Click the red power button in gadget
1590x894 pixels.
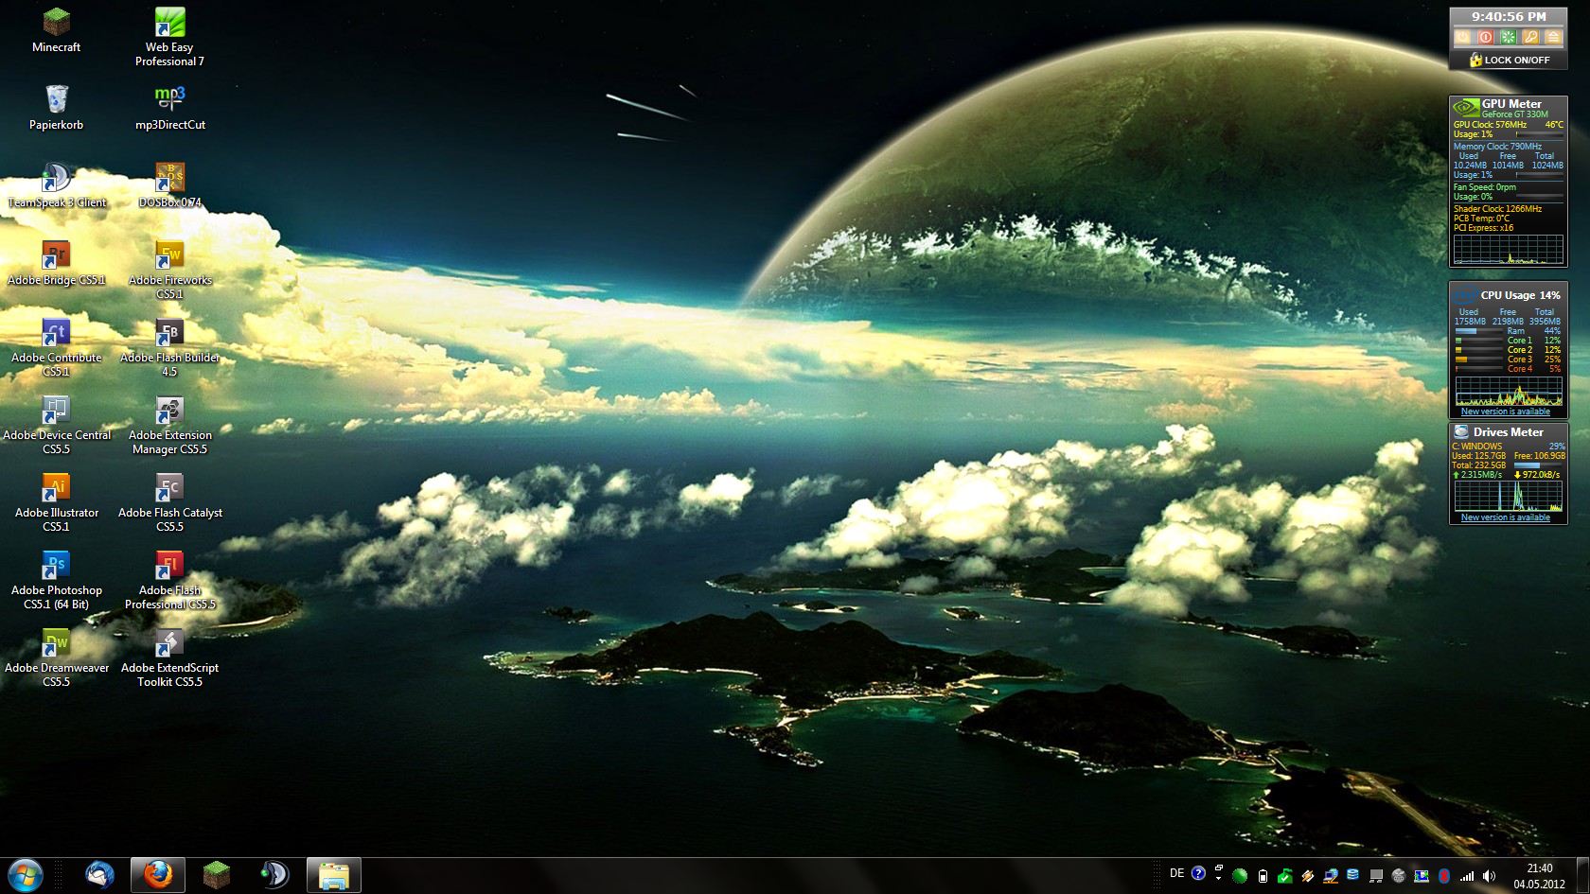1485,37
